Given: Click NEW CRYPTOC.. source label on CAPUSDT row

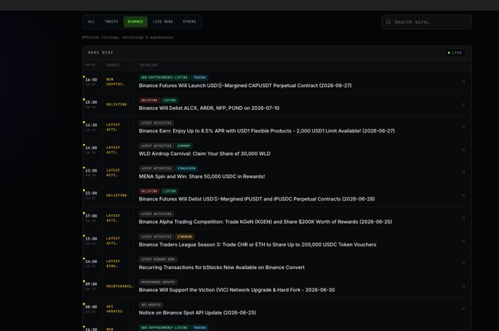Looking at the screenshot, I should 115,82.
